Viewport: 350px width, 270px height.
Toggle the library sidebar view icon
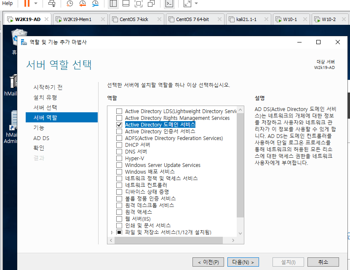pos(113,3)
